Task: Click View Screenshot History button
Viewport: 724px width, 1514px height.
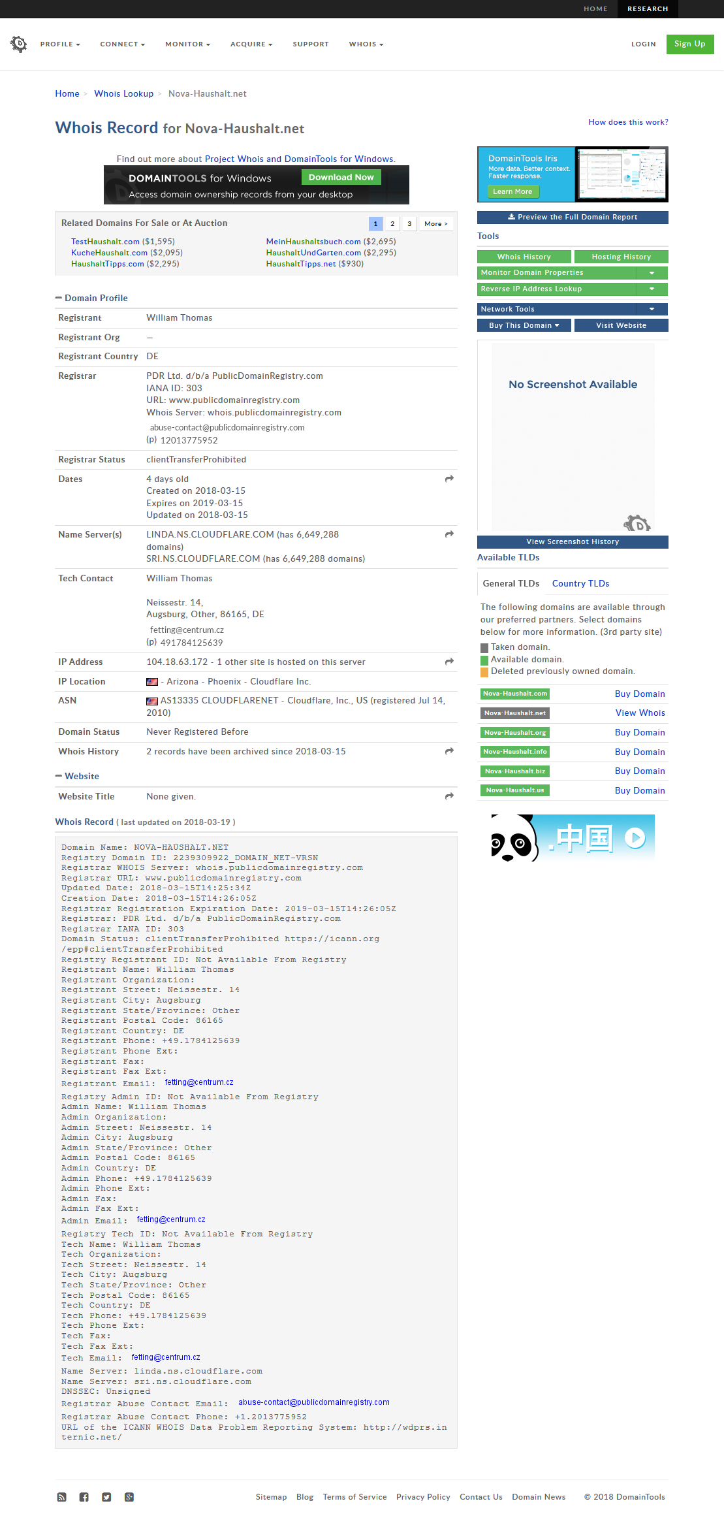Action: pyautogui.click(x=573, y=541)
